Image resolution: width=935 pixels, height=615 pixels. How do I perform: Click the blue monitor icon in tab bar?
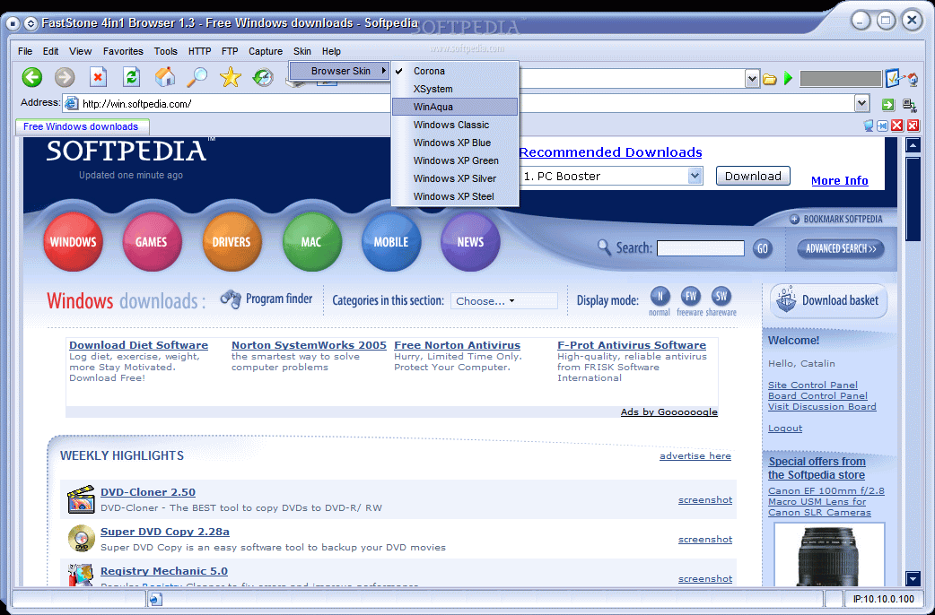click(869, 126)
